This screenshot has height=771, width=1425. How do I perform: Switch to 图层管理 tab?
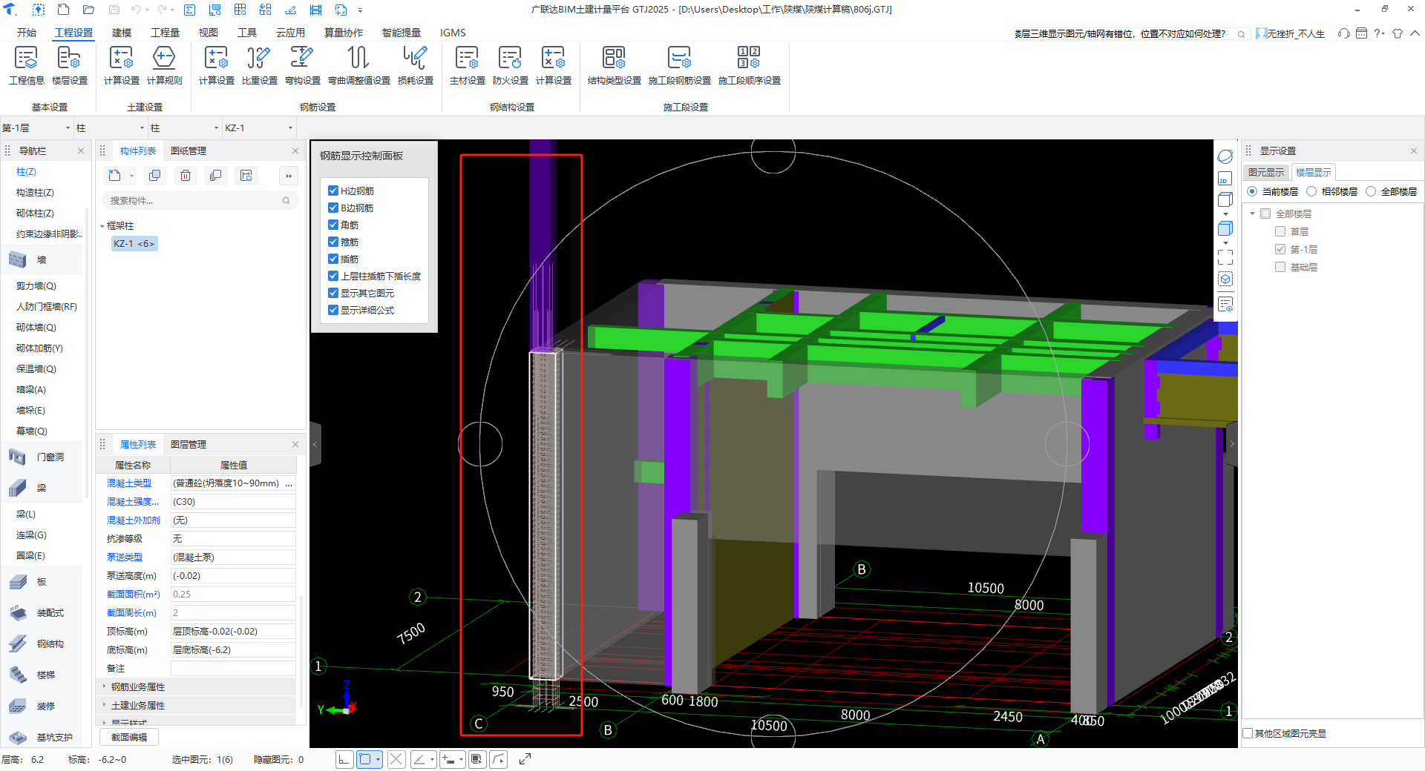(189, 444)
